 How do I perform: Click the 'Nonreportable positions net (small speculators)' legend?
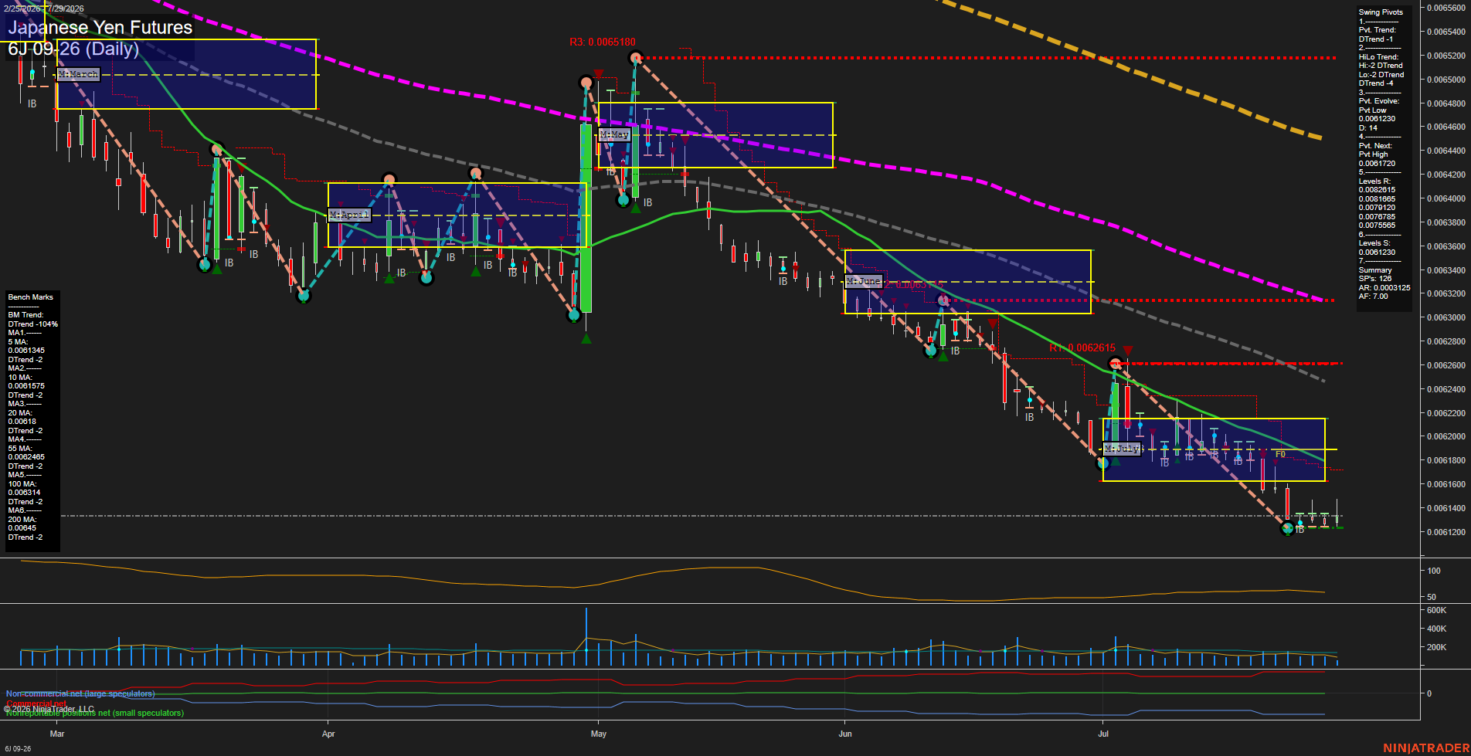95,713
